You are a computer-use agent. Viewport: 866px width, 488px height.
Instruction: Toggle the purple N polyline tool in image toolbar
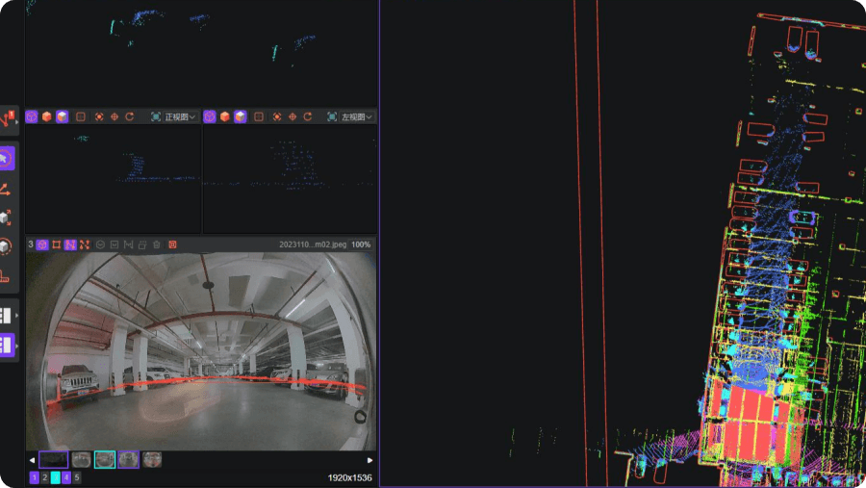[70, 244]
